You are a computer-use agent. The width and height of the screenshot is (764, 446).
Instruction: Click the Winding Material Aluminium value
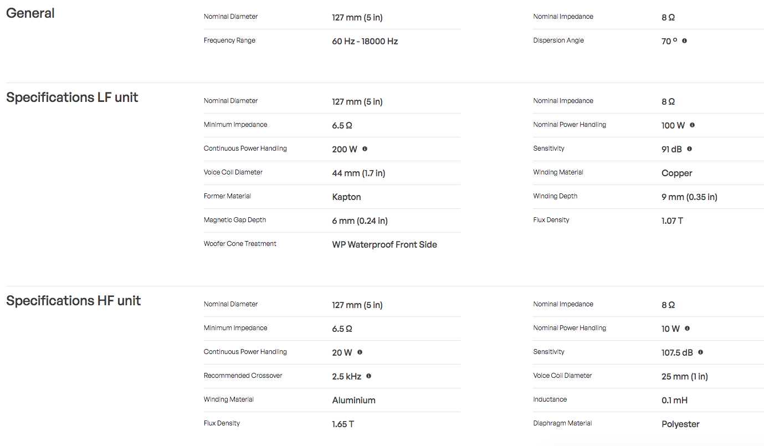point(354,400)
